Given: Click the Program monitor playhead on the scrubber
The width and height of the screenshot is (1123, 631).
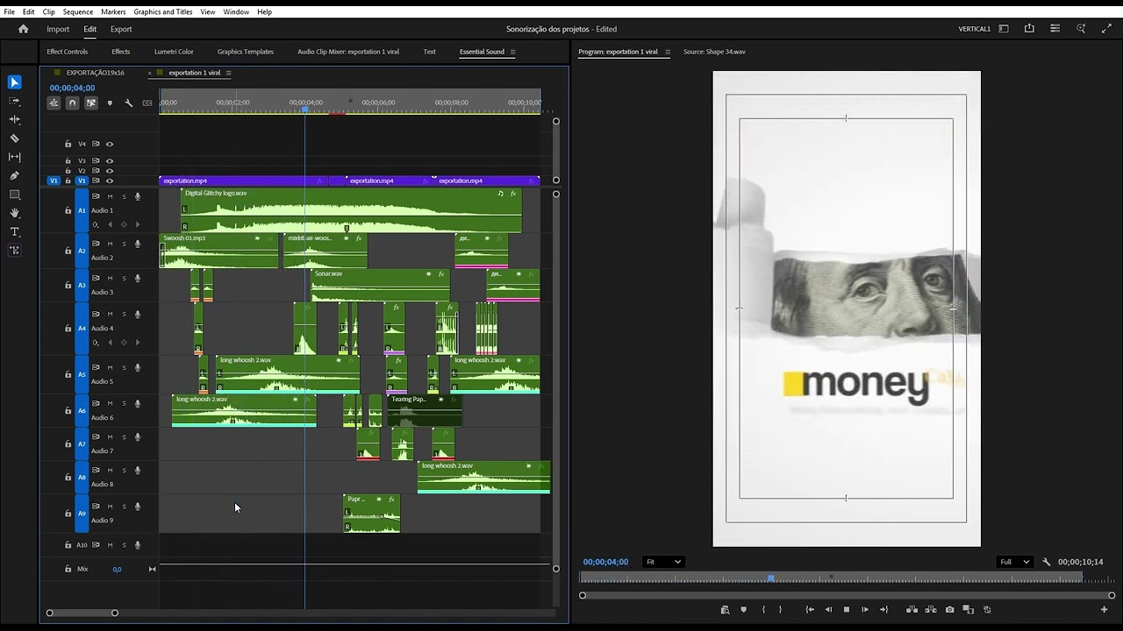Looking at the screenshot, I should (771, 578).
